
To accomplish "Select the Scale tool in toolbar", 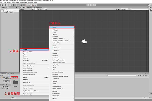I will pos(12,5).
